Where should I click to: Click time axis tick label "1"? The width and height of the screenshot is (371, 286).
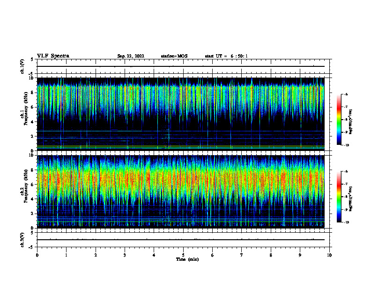66,255
